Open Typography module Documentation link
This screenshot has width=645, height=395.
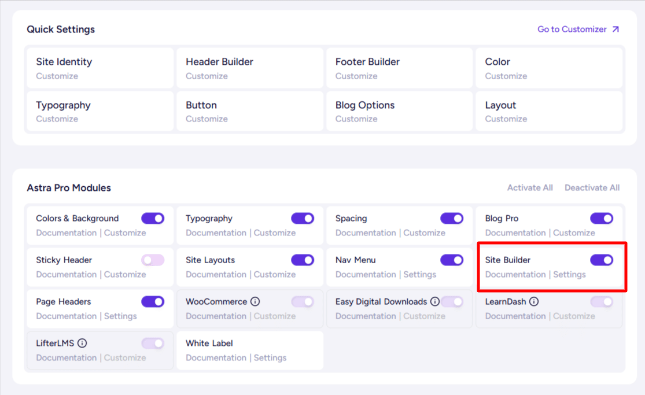pos(216,233)
